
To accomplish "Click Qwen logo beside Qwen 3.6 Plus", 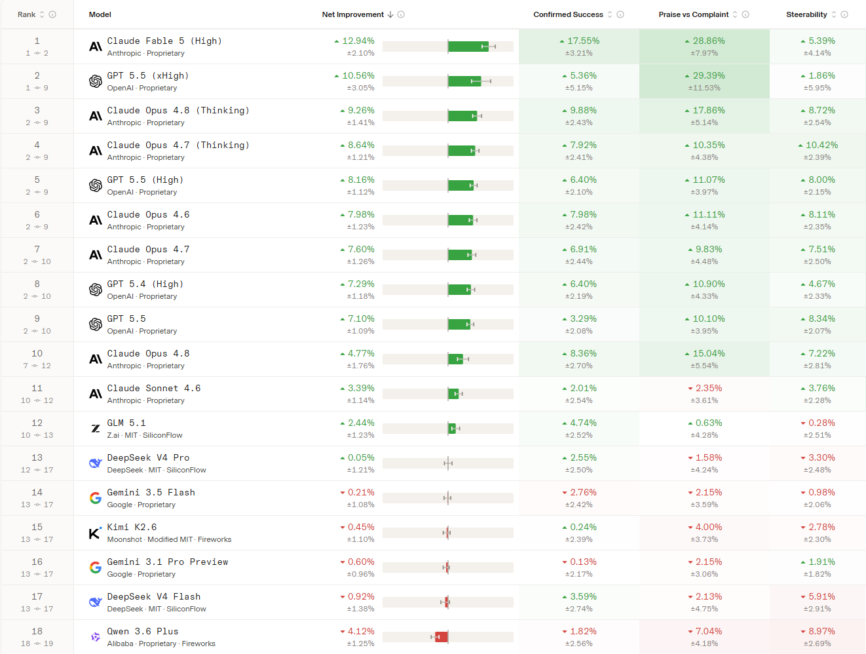I will 96,637.
